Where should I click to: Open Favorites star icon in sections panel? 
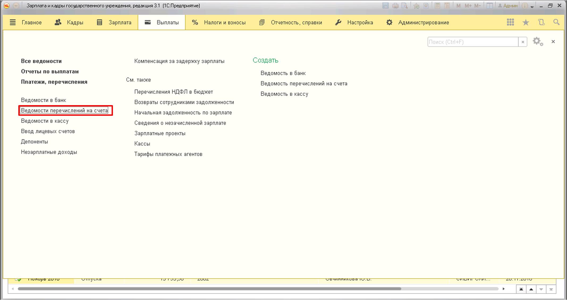point(526,23)
